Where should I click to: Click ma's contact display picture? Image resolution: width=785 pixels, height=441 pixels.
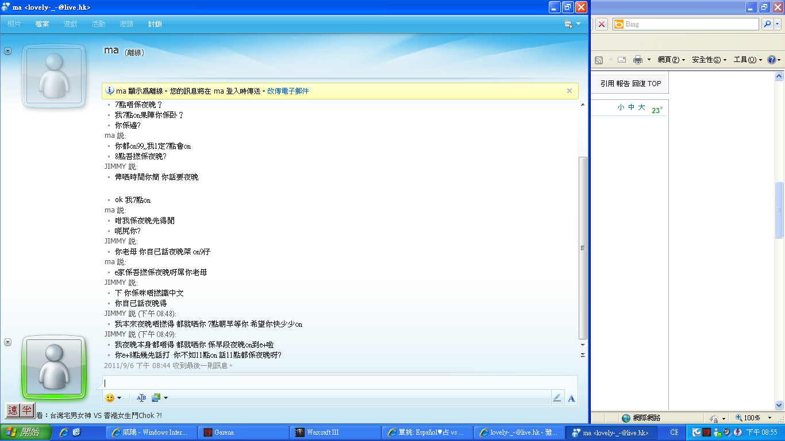pos(54,76)
